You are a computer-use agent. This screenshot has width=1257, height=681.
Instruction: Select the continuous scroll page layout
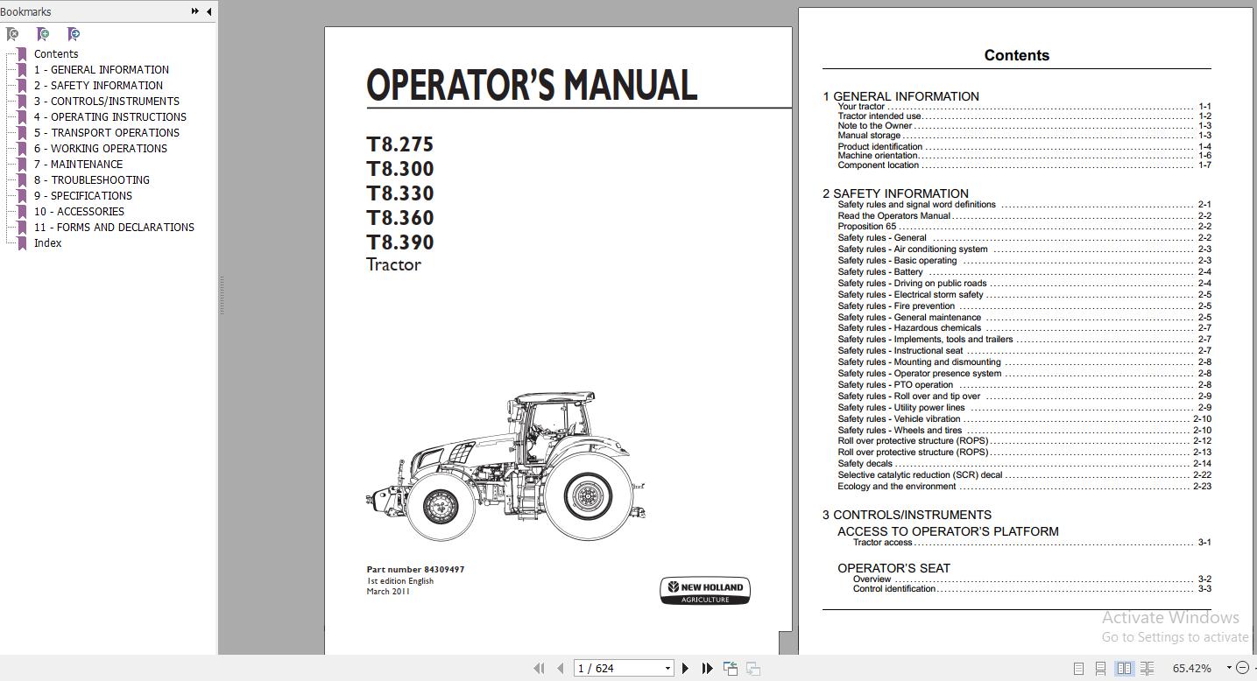[1101, 667]
